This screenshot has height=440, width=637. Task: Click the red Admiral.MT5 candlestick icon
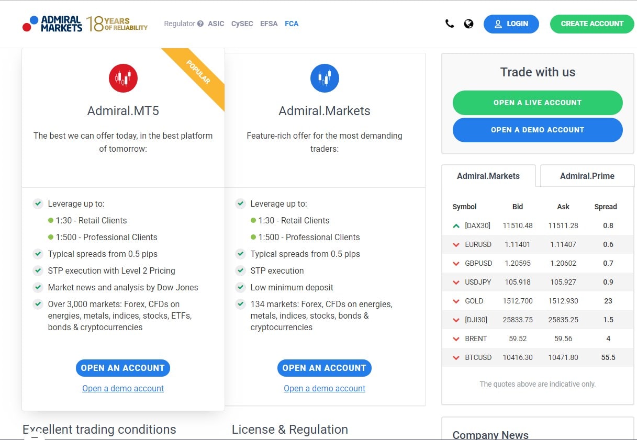pos(123,78)
